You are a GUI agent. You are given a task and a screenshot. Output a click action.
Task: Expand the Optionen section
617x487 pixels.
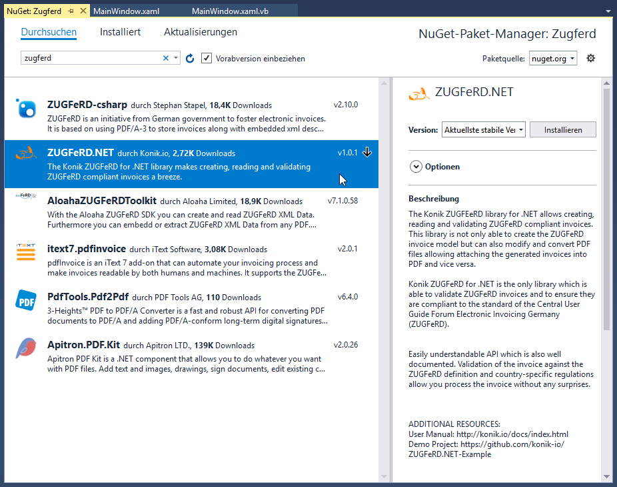click(416, 167)
